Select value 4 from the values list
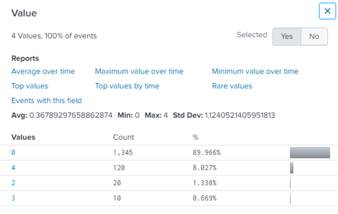The width and height of the screenshot is (338, 214). tap(13, 168)
